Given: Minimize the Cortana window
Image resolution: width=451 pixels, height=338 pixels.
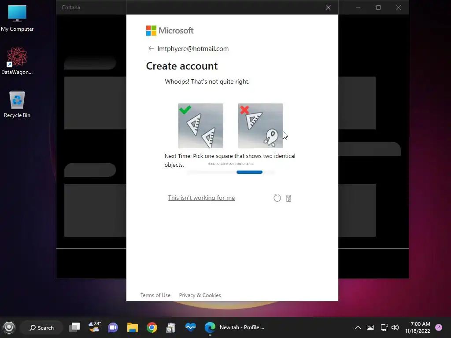Looking at the screenshot, I should pyautogui.click(x=358, y=7).
